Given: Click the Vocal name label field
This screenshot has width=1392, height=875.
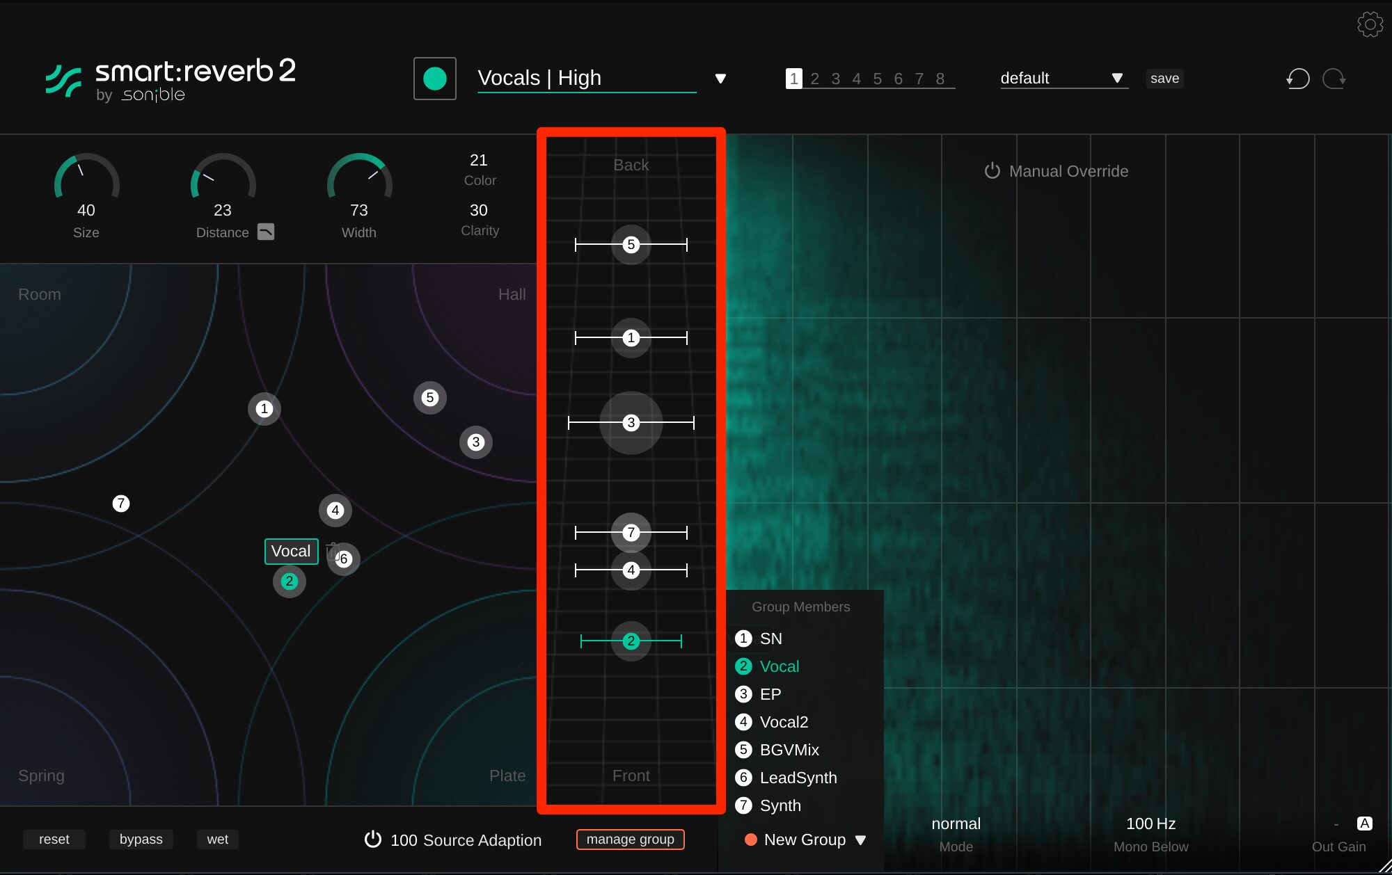Looking at the screenshot, I should click(x=291, y=552).
